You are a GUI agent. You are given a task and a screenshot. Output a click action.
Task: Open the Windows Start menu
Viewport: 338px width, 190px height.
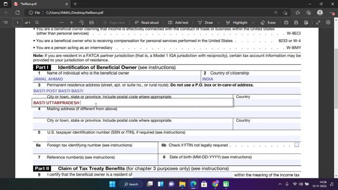click(x=112, y=184)
